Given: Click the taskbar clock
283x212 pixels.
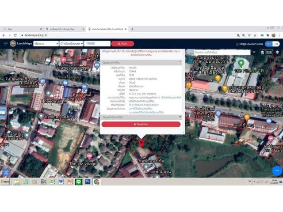Looking at the screenshot, I should pos(274,182).
